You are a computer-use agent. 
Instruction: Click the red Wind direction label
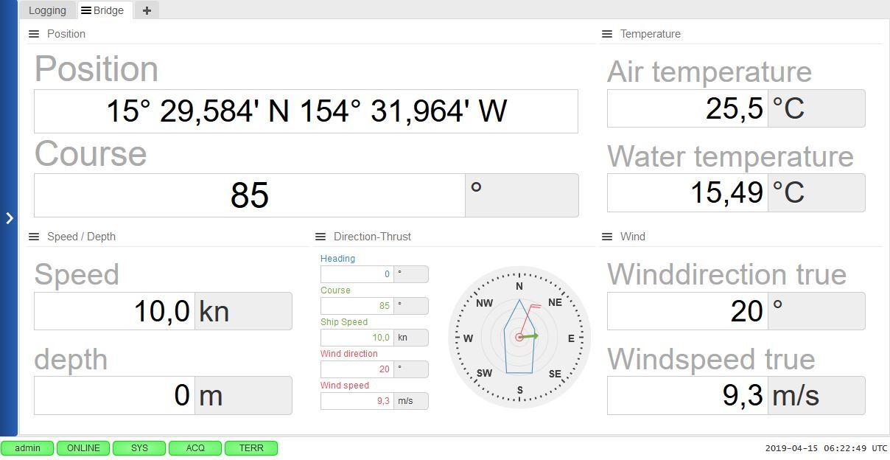(x=349, y=354)
